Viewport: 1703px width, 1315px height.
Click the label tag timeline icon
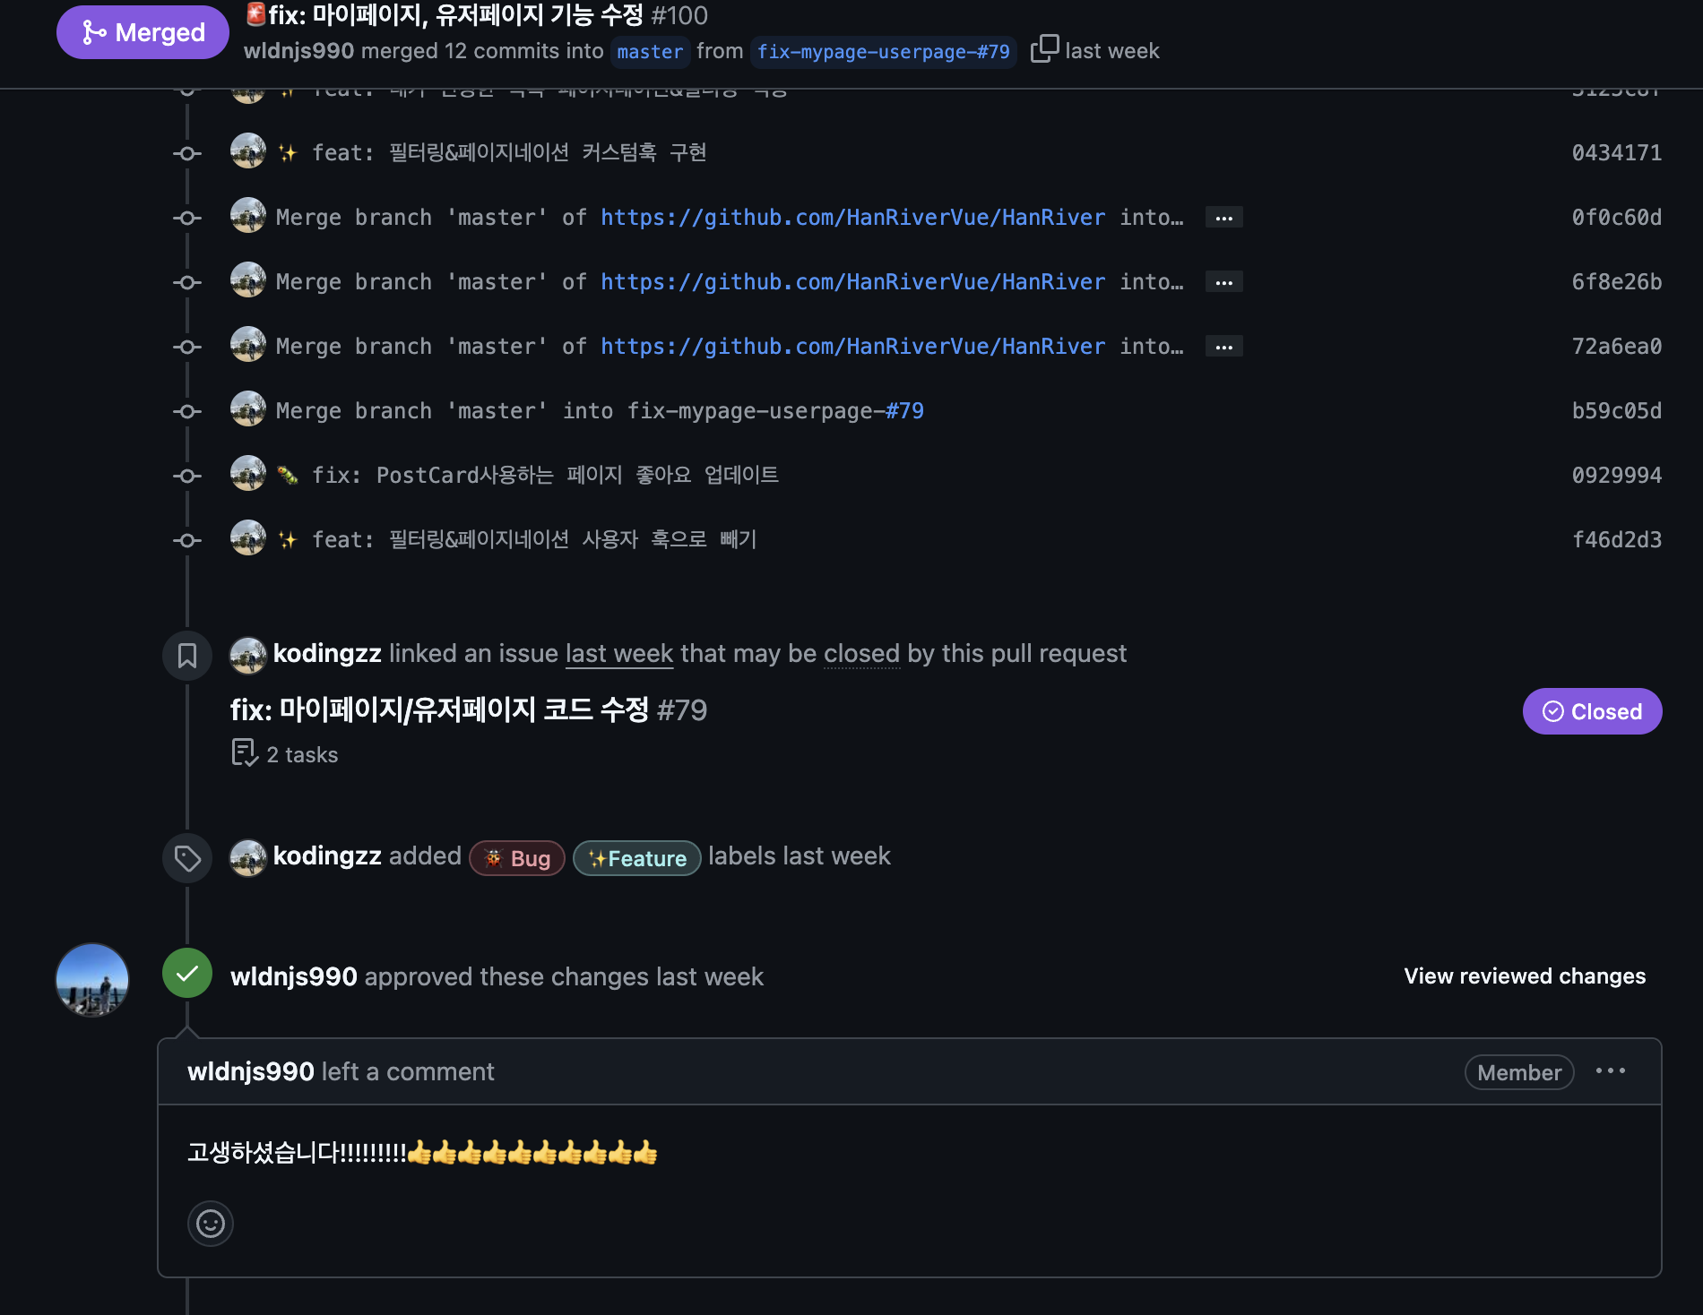187,858
